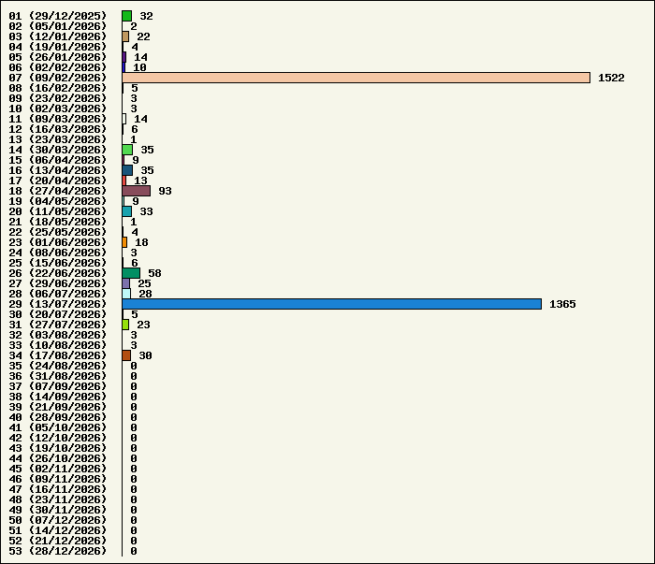This screenshot has width=655, height=564.
Task: Click the peach bar for week 07
Action: pyautogui.click(x=357, y=78)
